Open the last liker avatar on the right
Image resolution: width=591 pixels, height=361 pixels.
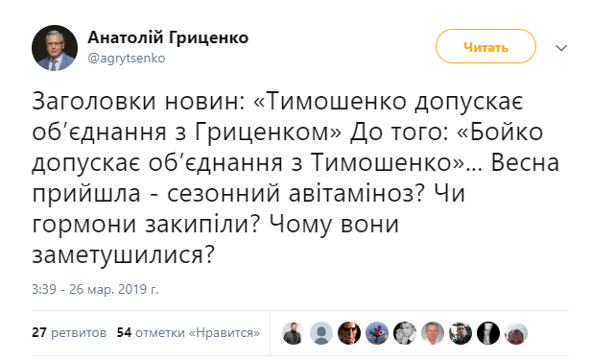(516, 333)
